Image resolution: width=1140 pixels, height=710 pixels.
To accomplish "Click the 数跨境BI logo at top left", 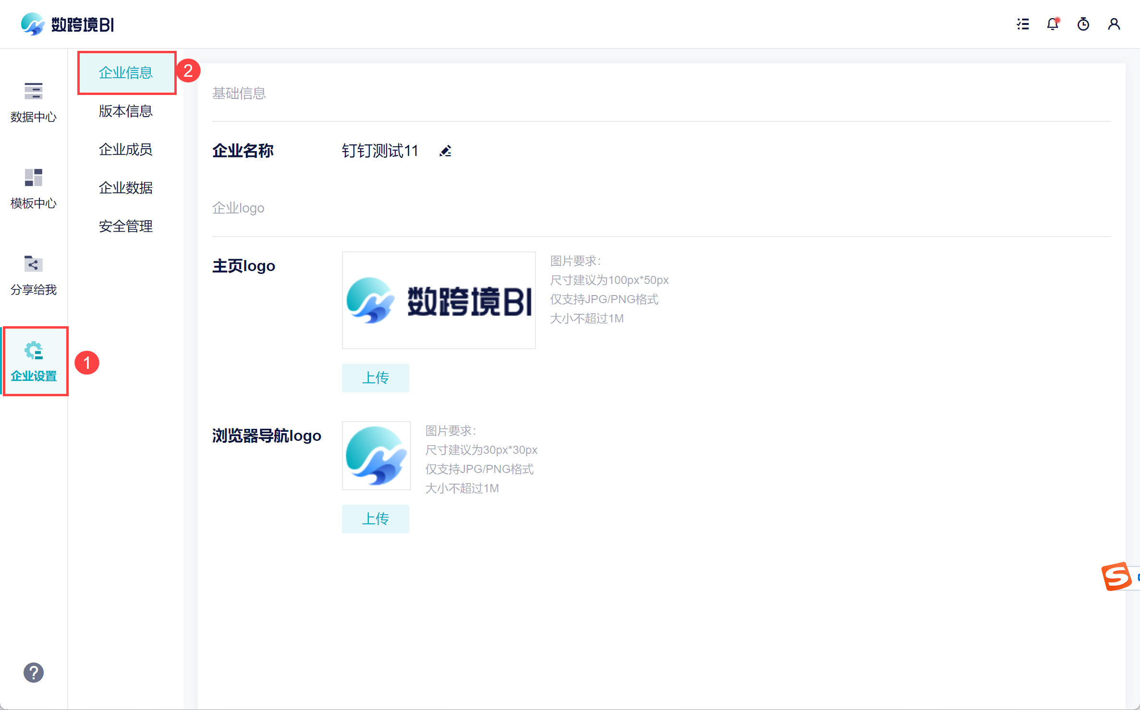I will [x=68, y=24].
